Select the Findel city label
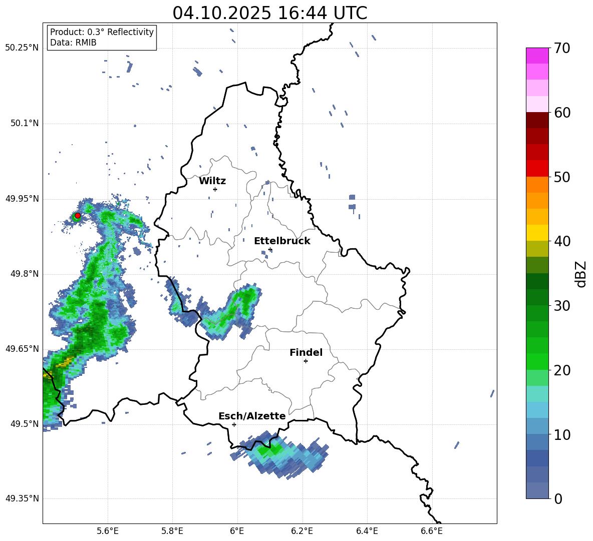This screenshot has height=541, width=593. 306,352
